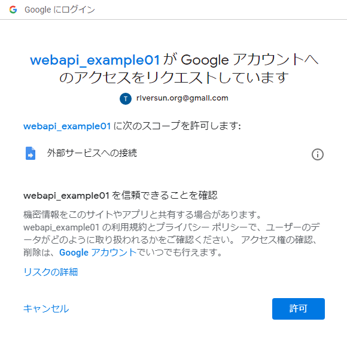Click the blue 許可 button
Image resolution: width=347 pixels, height=340 pixels.
(299, 308)
